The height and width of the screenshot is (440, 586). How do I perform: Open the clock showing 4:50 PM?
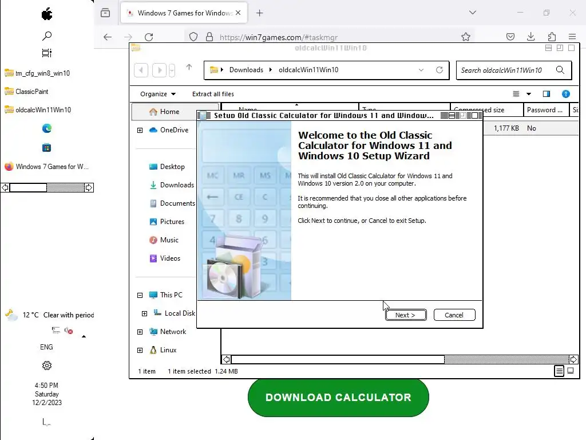click(47, 394)
